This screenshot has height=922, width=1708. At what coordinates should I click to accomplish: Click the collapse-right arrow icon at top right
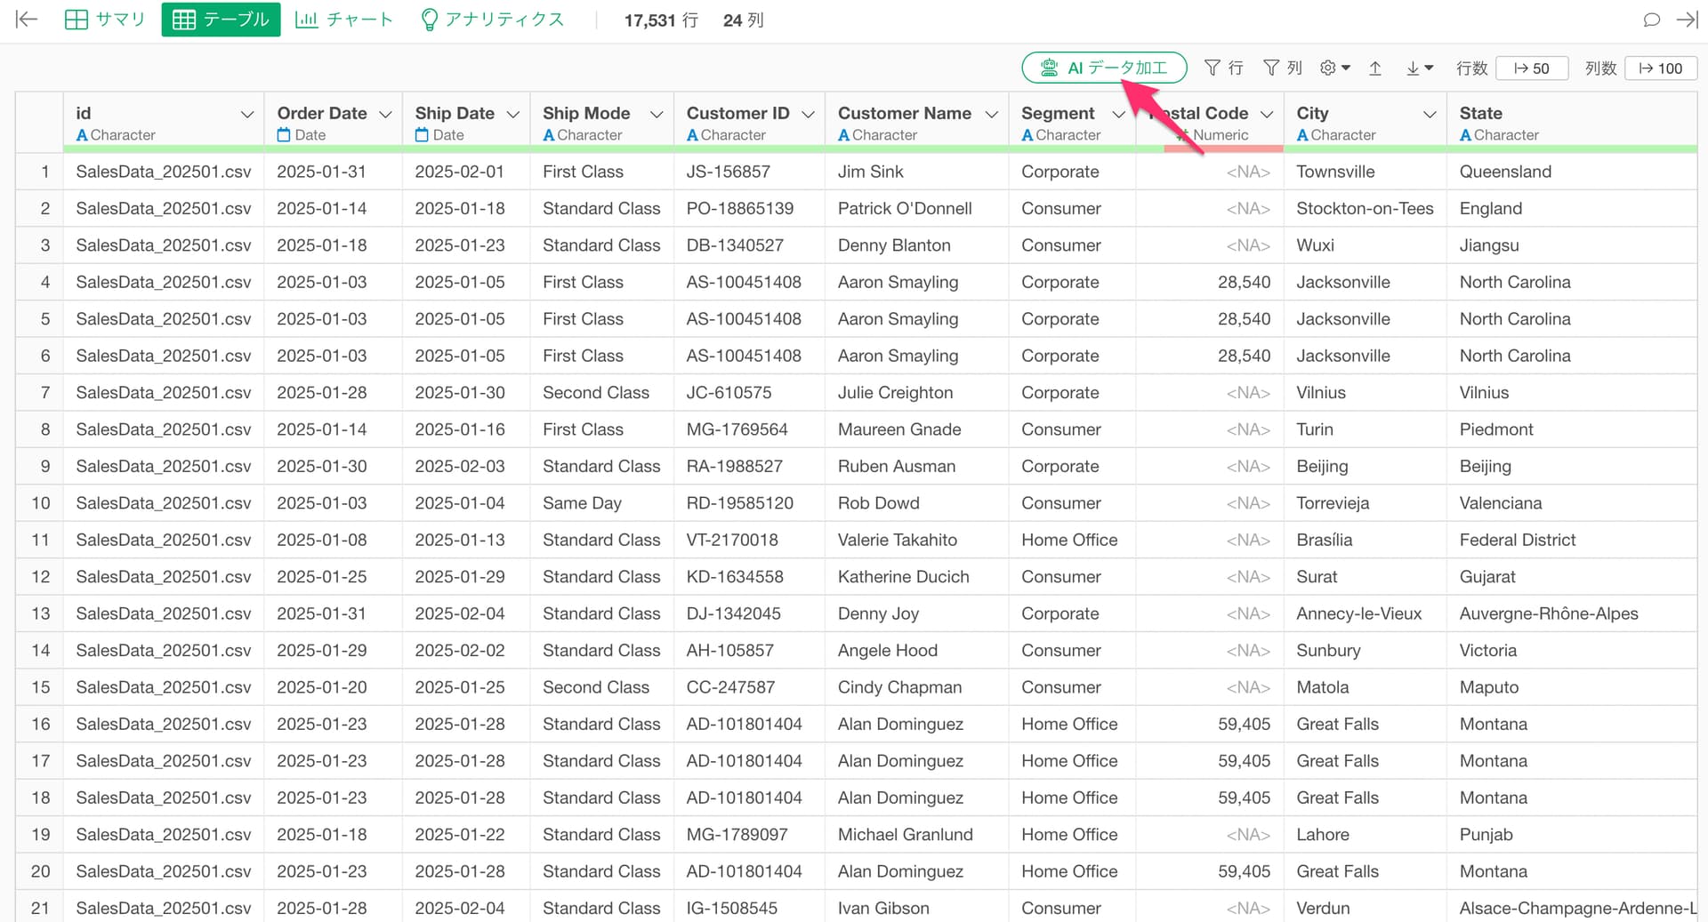pos(1687,20)
